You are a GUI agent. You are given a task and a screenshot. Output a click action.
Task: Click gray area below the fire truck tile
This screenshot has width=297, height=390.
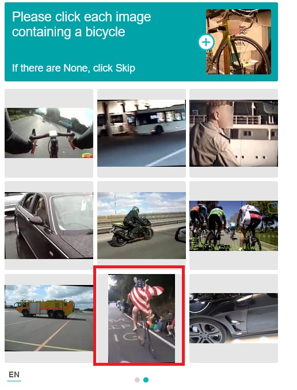click(49, 357)
